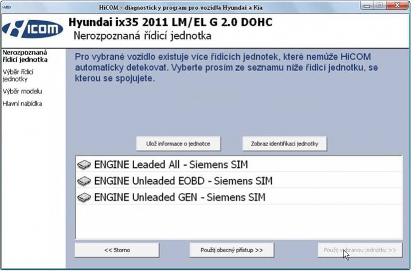Click the ECU icon beside ENGINE Leaded All
Image resolution: width=411 pixels, height=271 pixels.
click(x=84, y=165)
